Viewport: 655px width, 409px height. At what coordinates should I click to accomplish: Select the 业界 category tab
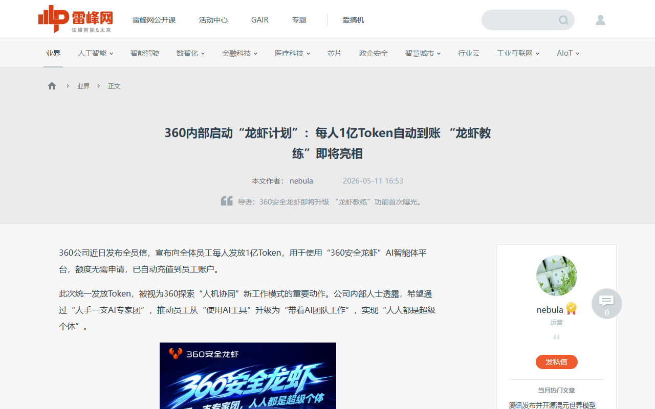click(53, 53)
